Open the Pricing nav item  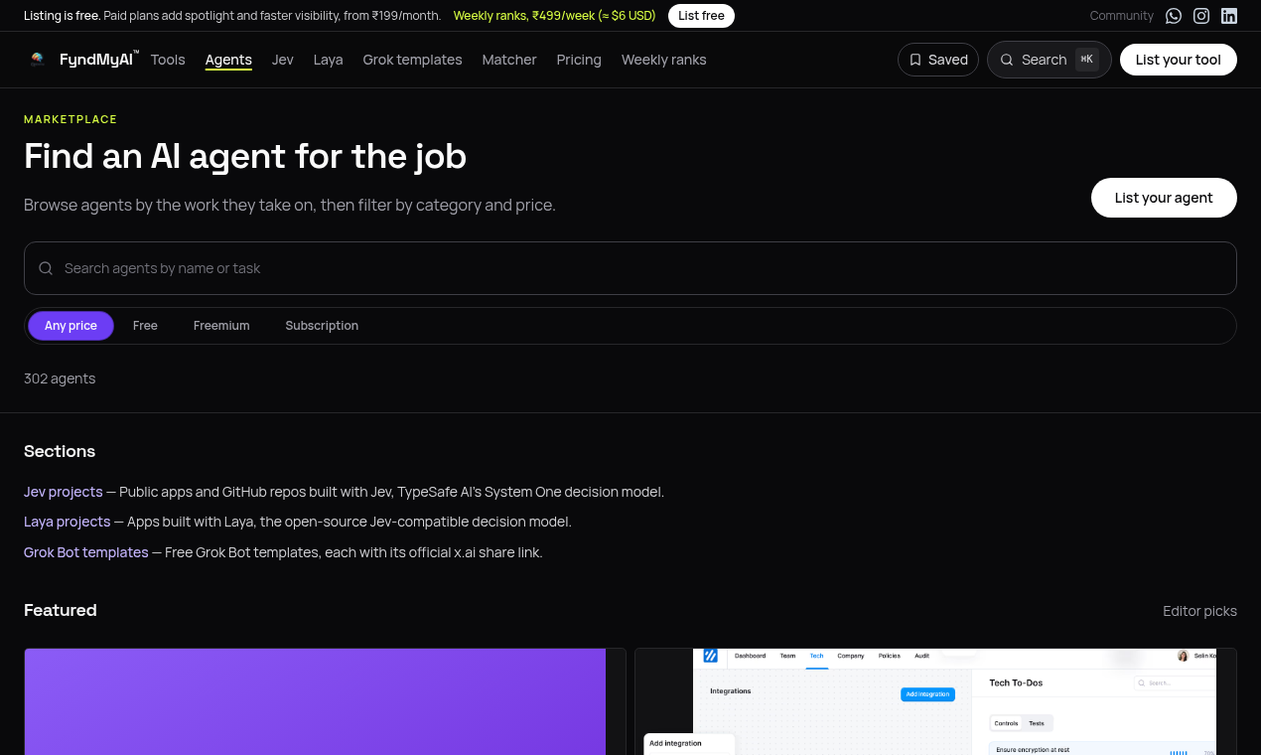[579, 60]
